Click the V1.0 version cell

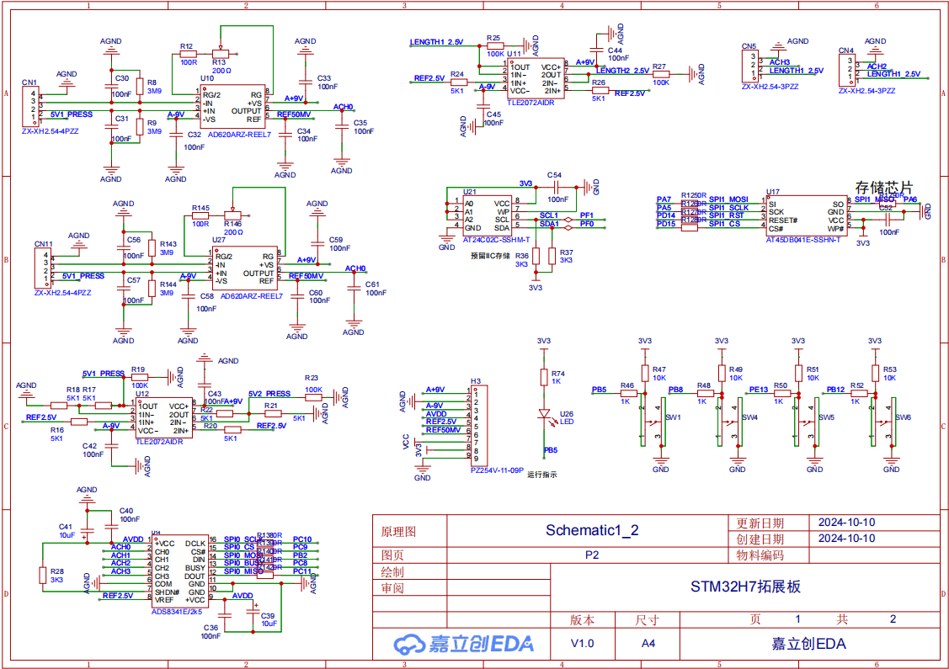(x=583, y=644)
